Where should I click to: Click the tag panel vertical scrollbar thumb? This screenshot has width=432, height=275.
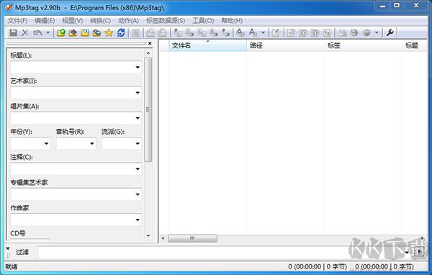[x=148, y=109]
